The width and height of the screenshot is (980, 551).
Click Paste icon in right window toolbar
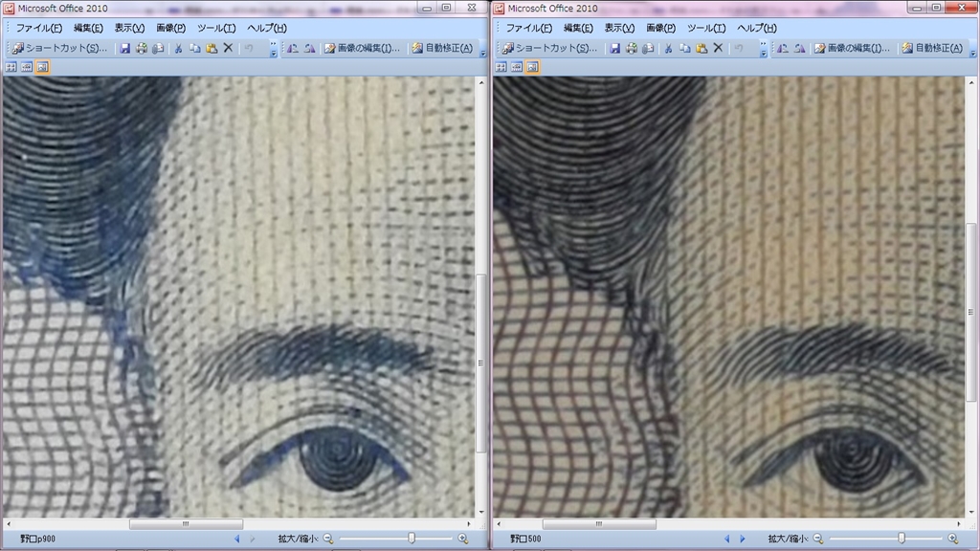coord(702,48)
